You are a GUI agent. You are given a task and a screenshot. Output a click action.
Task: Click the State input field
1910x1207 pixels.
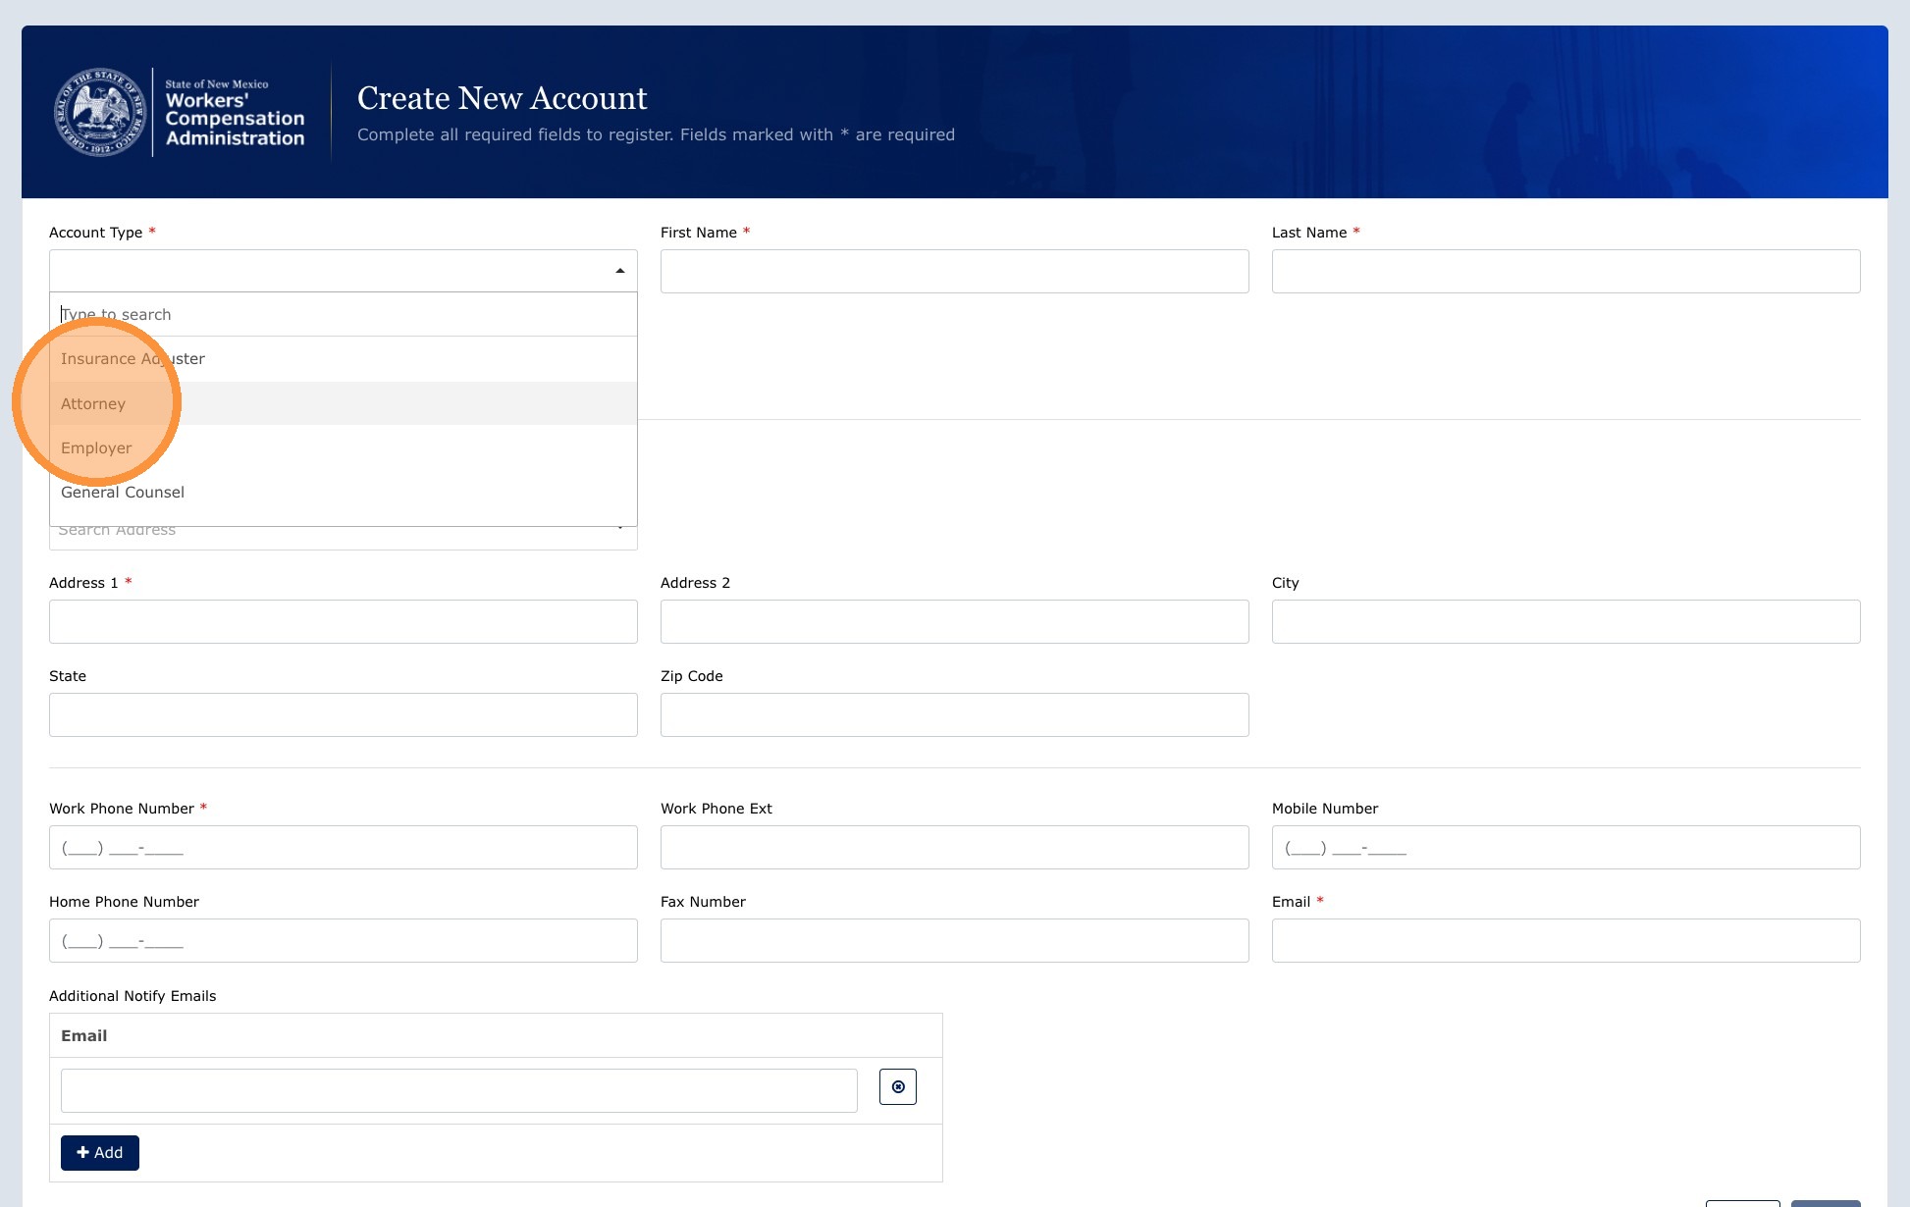[x=344, y=714]
